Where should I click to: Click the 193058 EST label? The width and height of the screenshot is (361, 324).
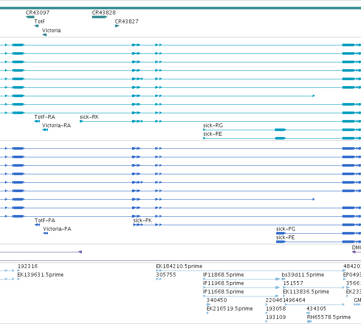276,309
